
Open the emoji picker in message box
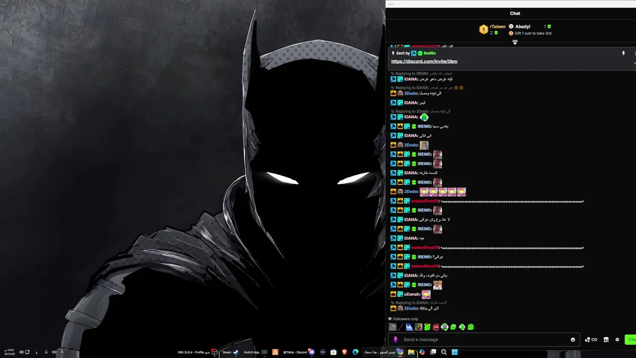tap(573, 340)
